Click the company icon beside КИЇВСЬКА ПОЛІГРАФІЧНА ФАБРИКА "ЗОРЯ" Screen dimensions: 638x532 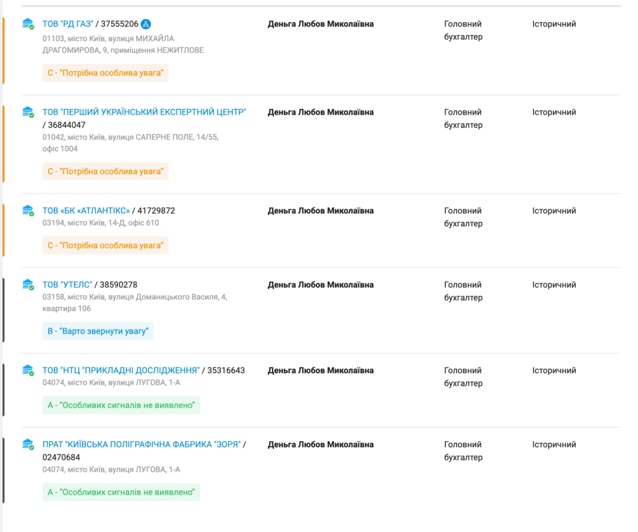[x=28, y=445]
